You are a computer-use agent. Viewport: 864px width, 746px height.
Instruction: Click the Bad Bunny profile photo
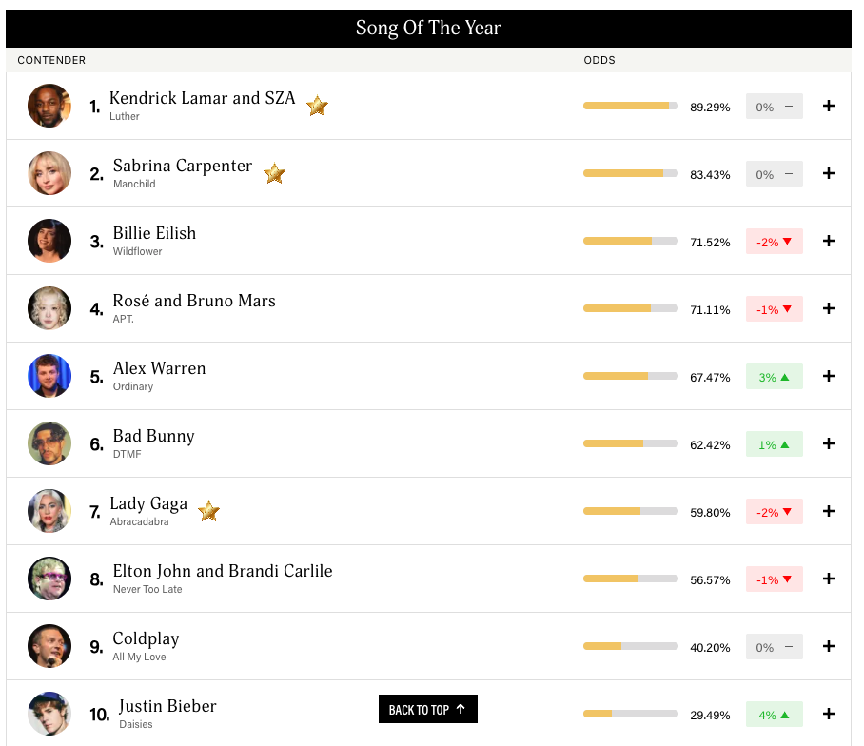(x=49, y=443)
